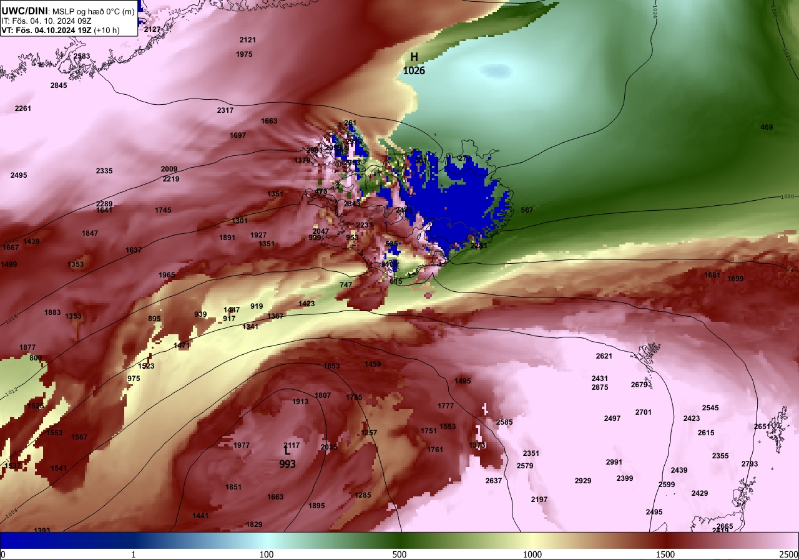Click the map value 939
This screenshot has height=560, width=799.
[200, 314]
